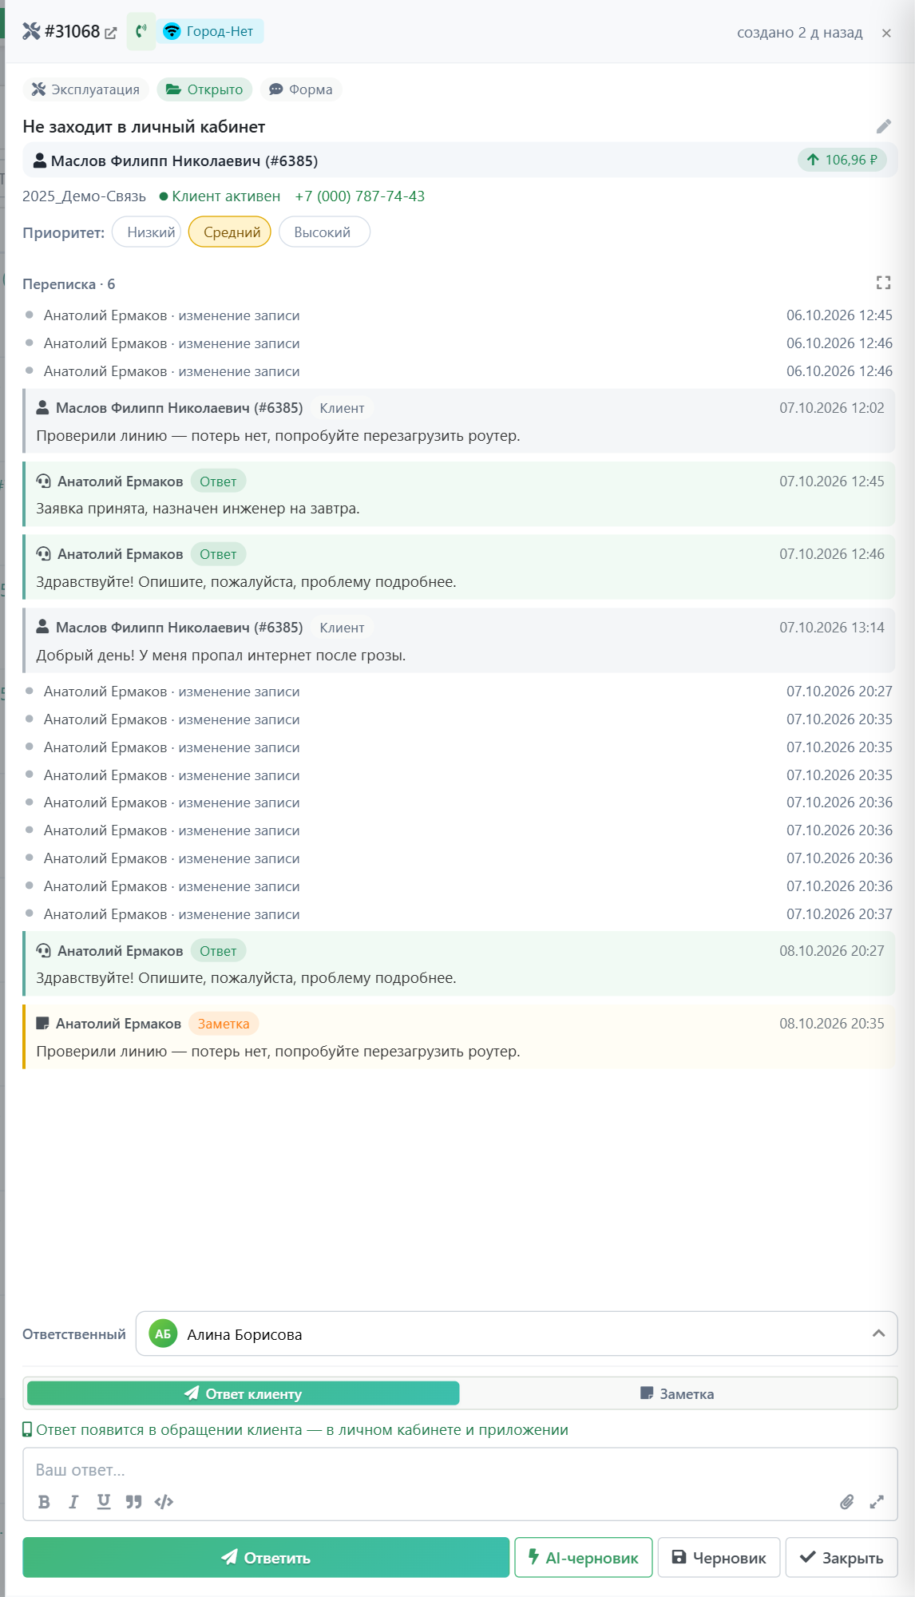The width and height of the screenshot is (915, 1597).
Task: Open ticket #31068 in a new window icon
Action: coord(111,33)
